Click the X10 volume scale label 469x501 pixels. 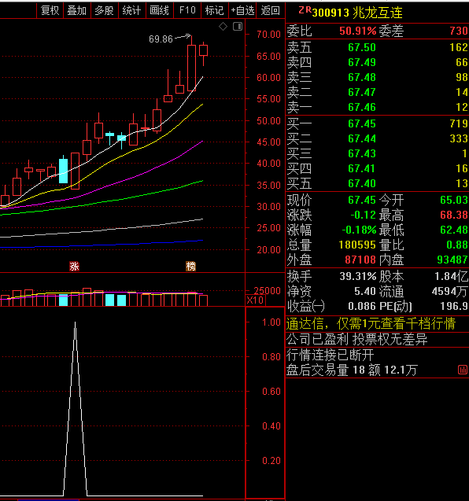click(255, 300)
